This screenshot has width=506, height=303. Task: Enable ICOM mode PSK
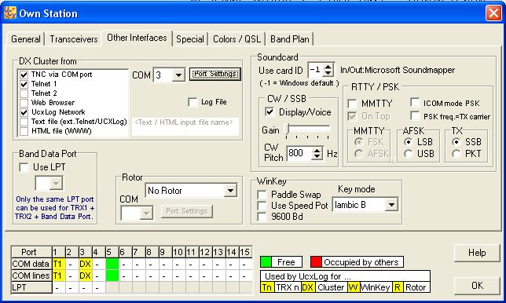(x=415, y=103)
